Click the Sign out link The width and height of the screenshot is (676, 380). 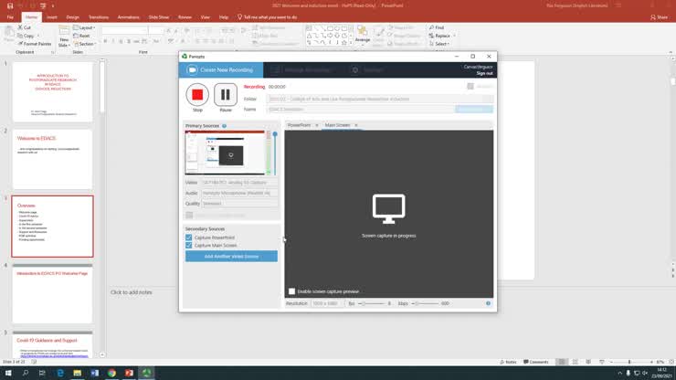pyautogui.click(x=484, y=73)
